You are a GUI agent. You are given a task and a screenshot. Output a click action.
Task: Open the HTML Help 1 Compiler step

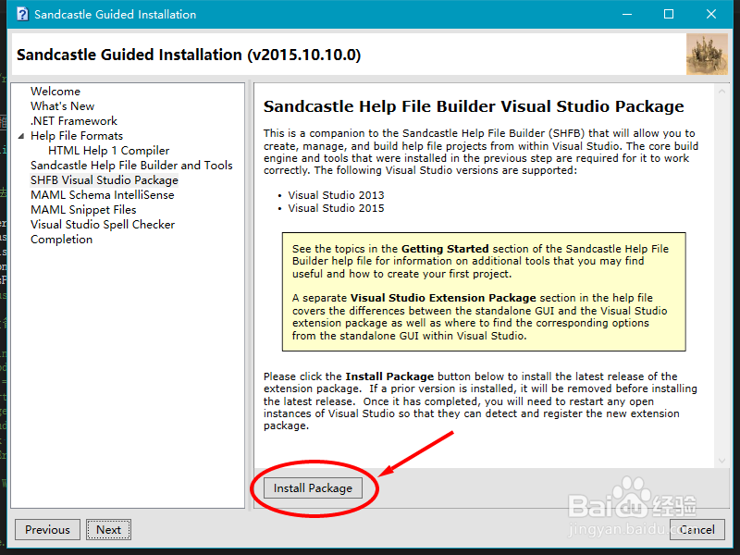108,151
